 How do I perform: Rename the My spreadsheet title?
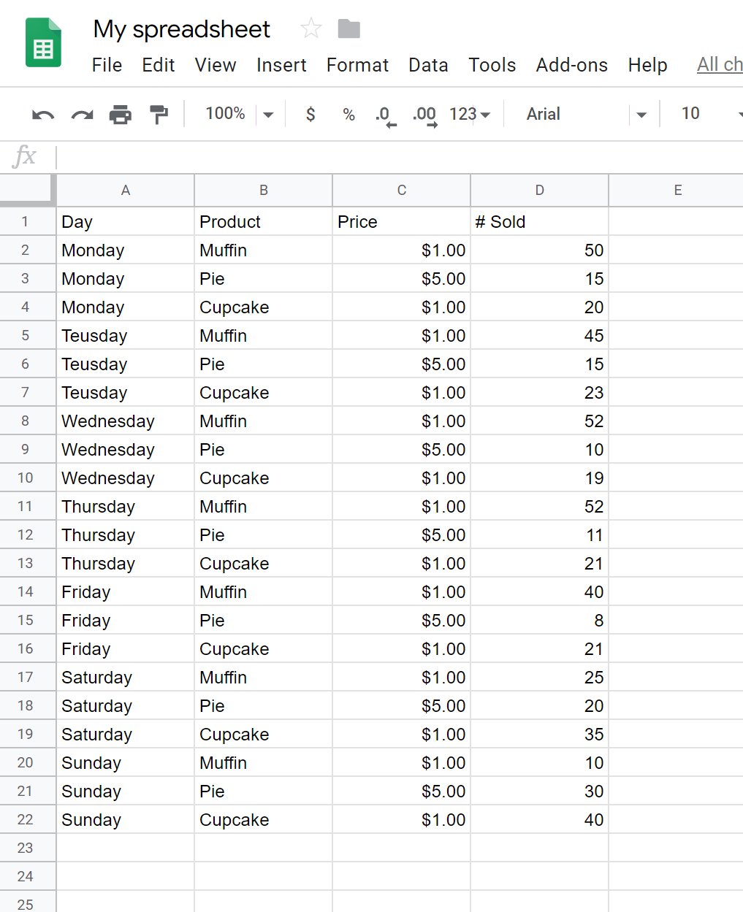pos(181,29)
